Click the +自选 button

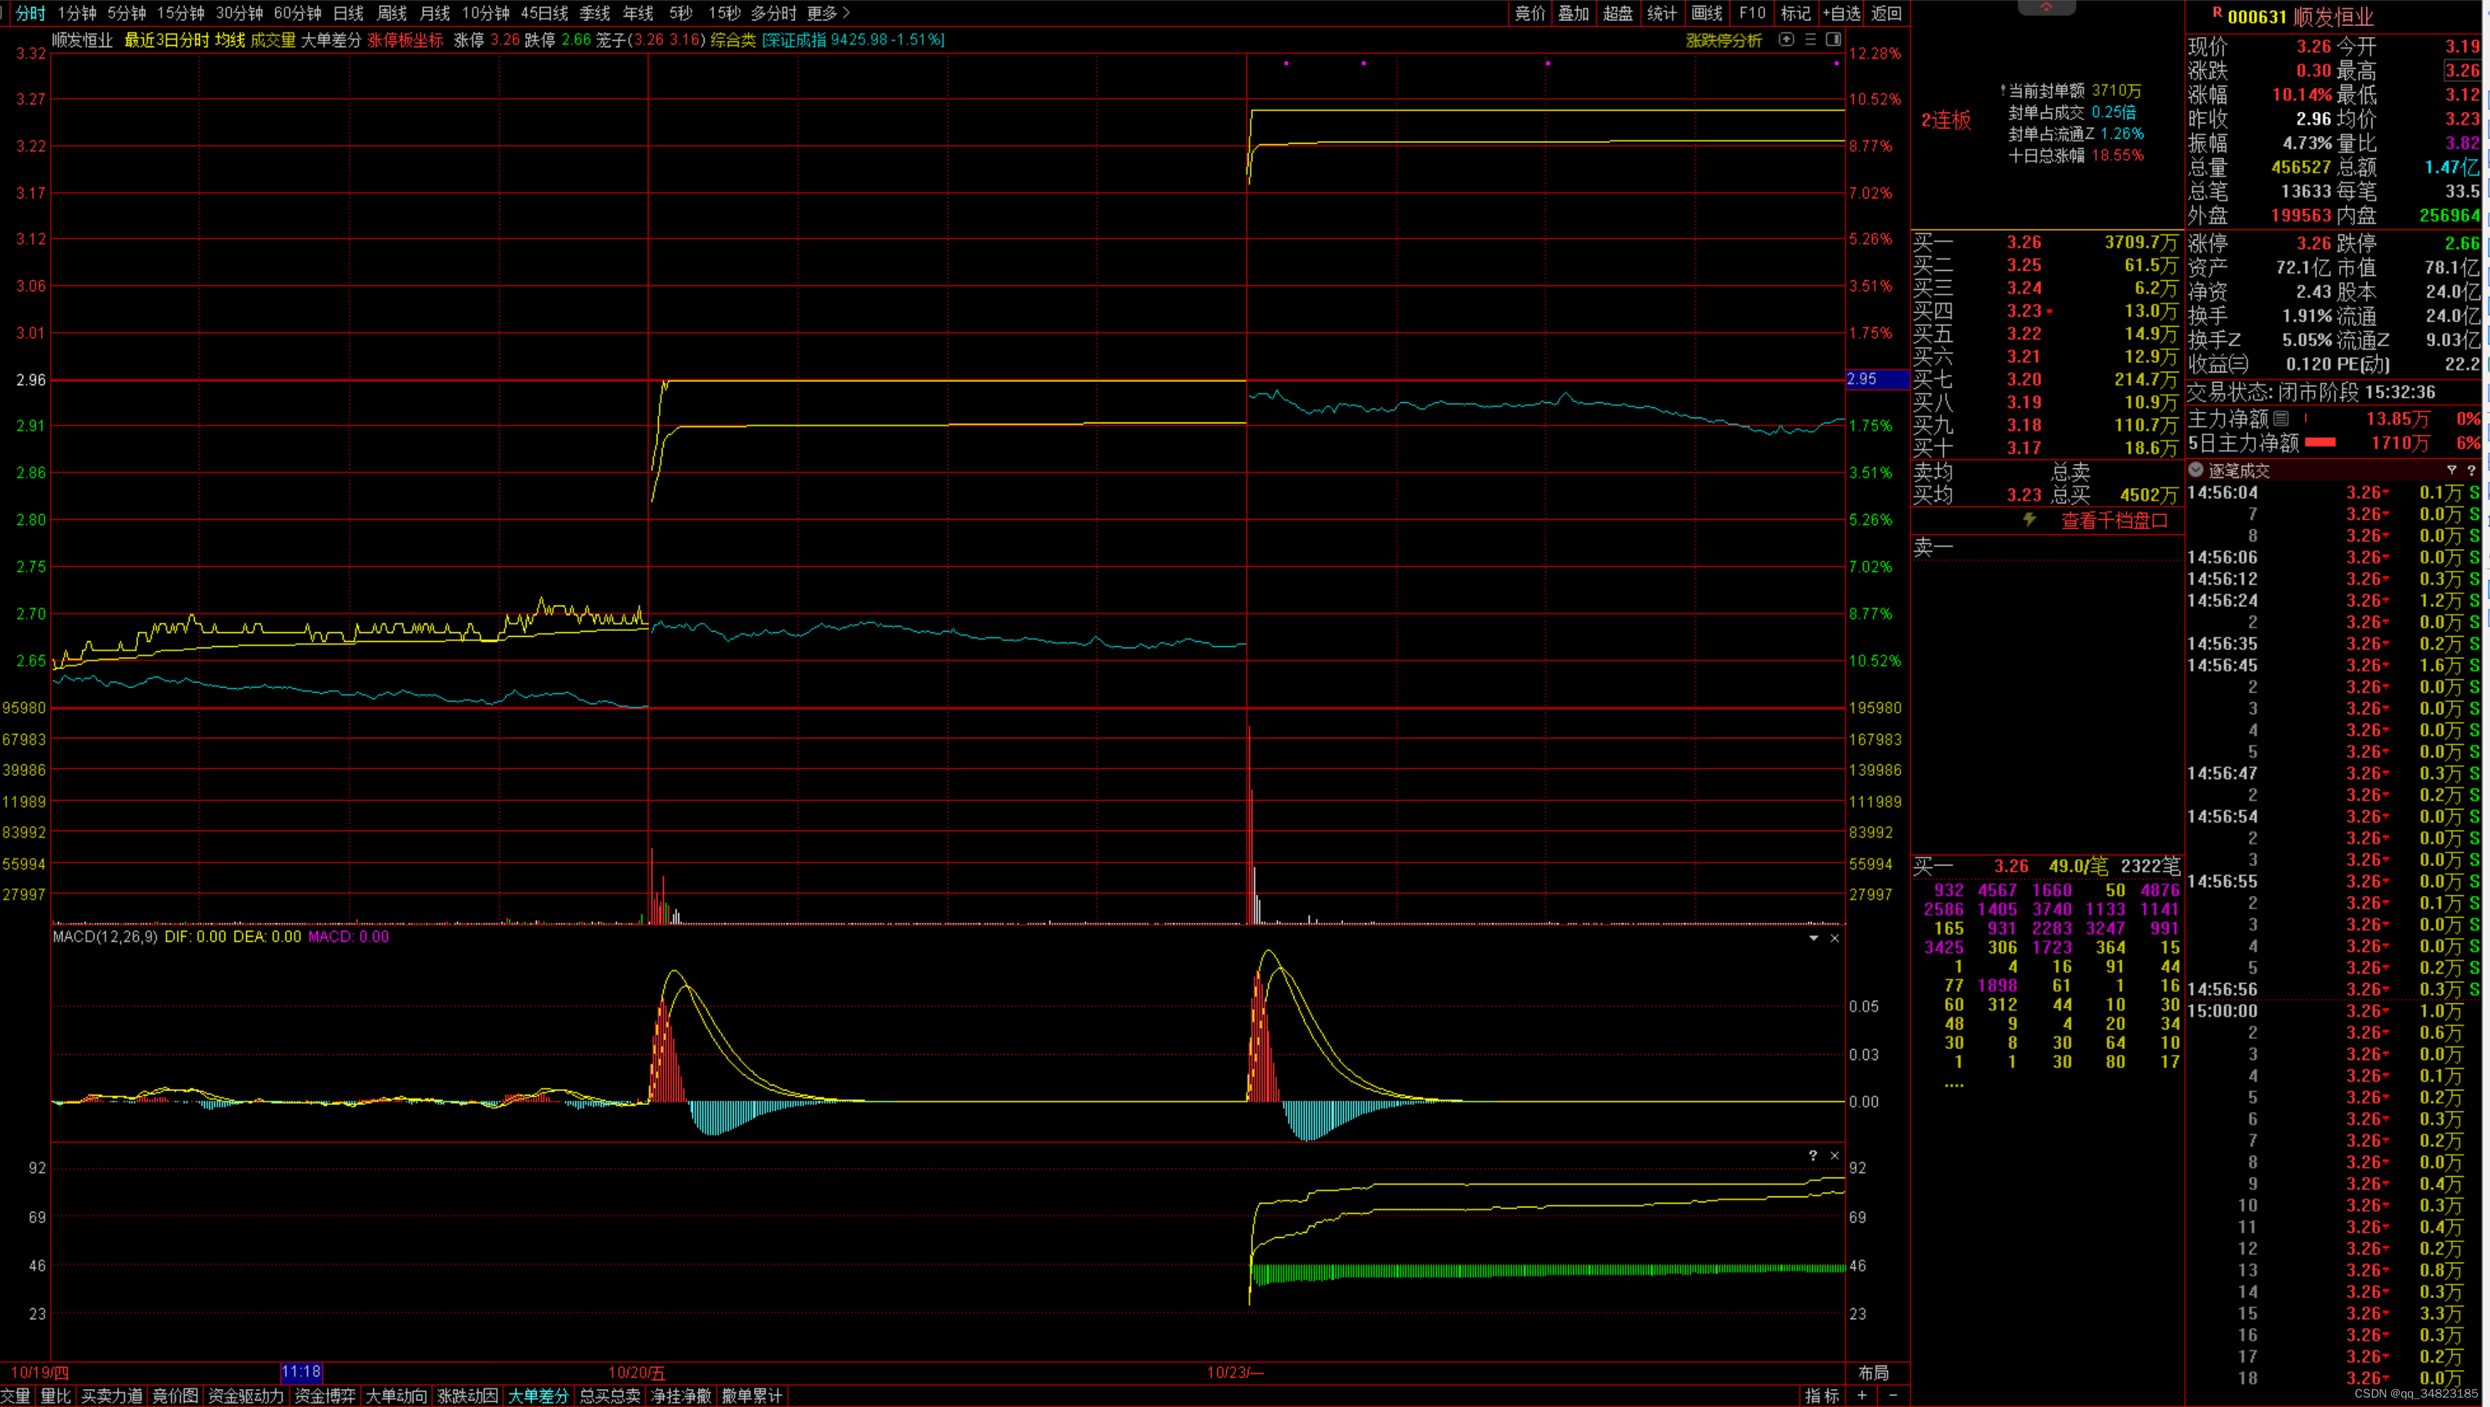coord(1841,14)
